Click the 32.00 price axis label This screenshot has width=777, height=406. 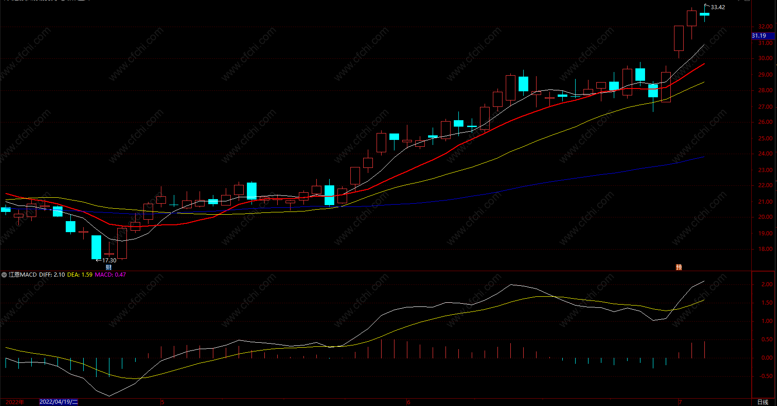[766, 27]
